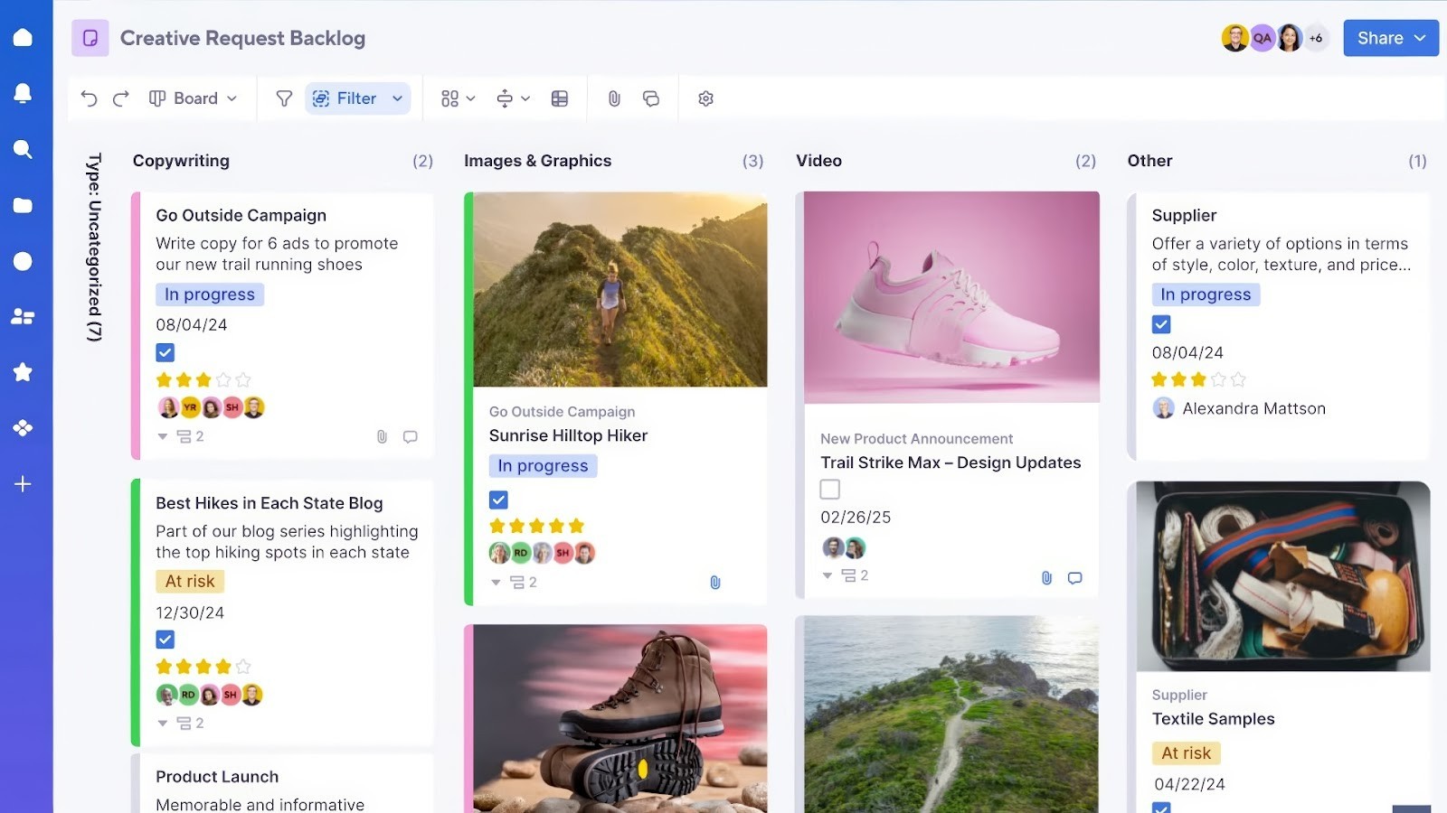Open board settings via the gear icon

[x=705, y=98]
